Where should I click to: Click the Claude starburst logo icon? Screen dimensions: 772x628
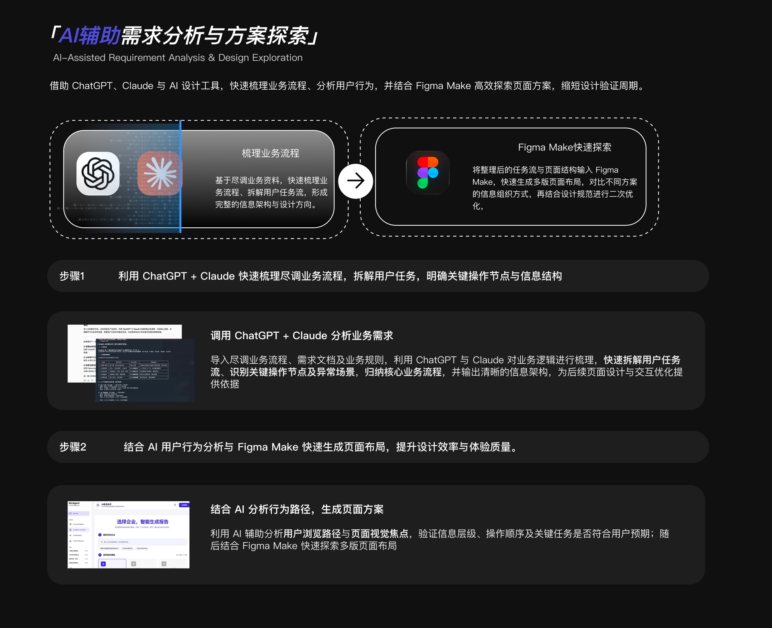tap(160, 173)
